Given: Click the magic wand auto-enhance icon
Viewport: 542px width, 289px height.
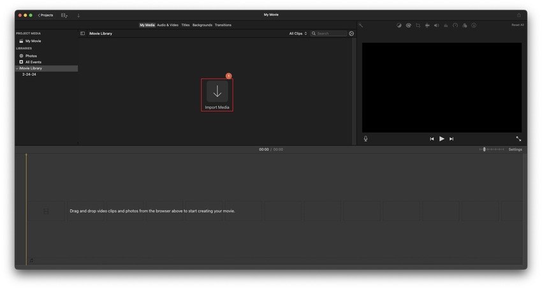Looking at the screenshot, I should tap(360, 26).
